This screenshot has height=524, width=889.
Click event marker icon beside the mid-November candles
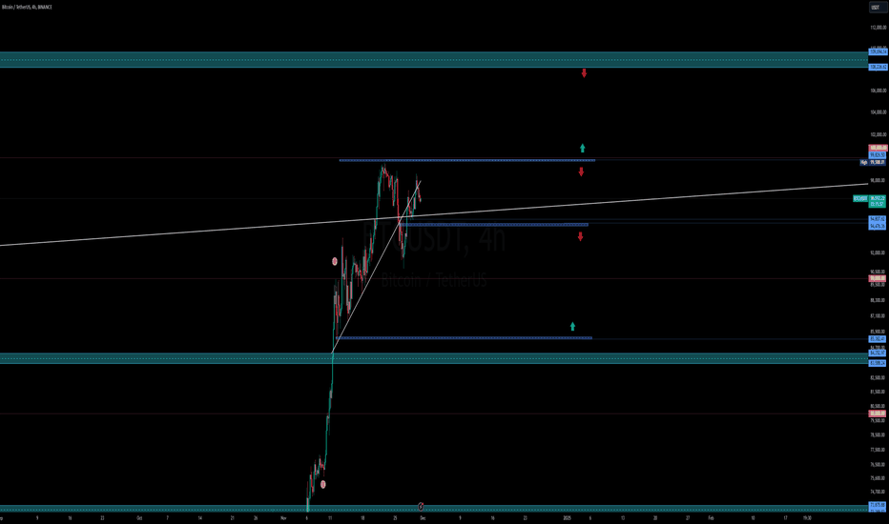point(335,261)
